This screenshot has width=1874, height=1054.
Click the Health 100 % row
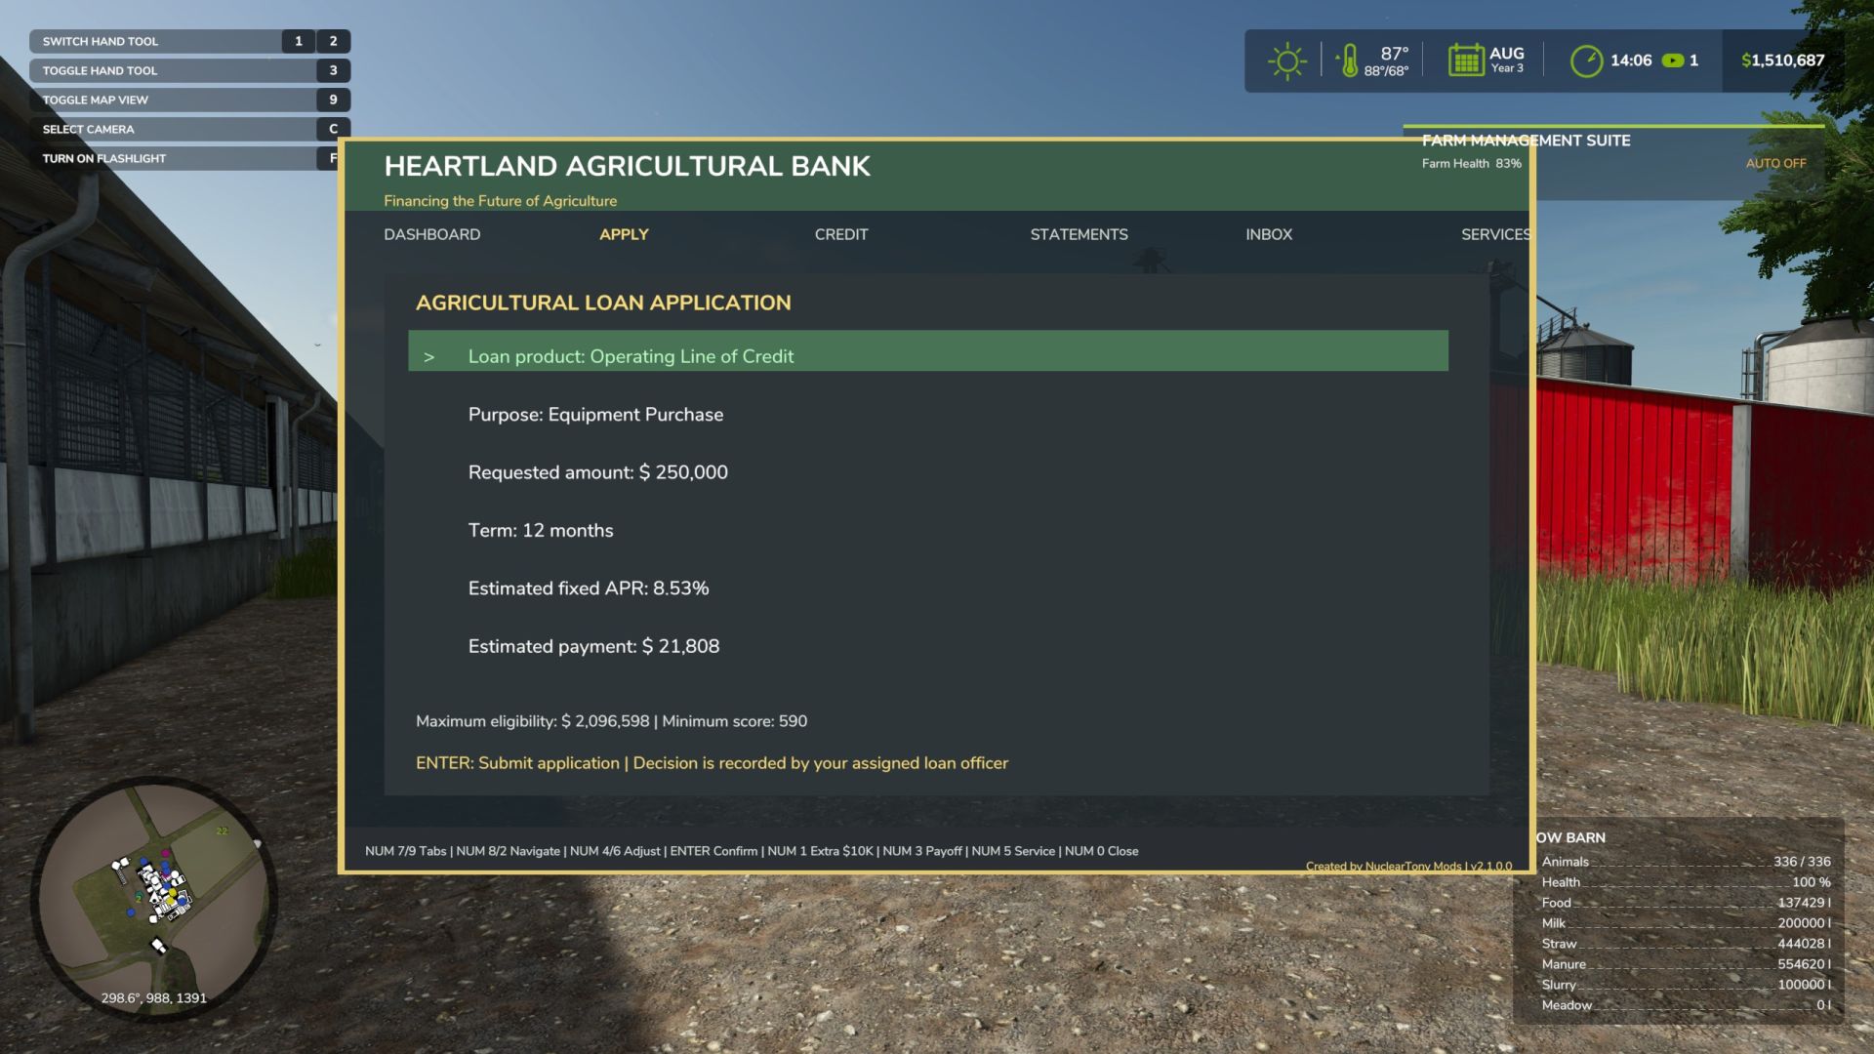[x=1686, y=882]
